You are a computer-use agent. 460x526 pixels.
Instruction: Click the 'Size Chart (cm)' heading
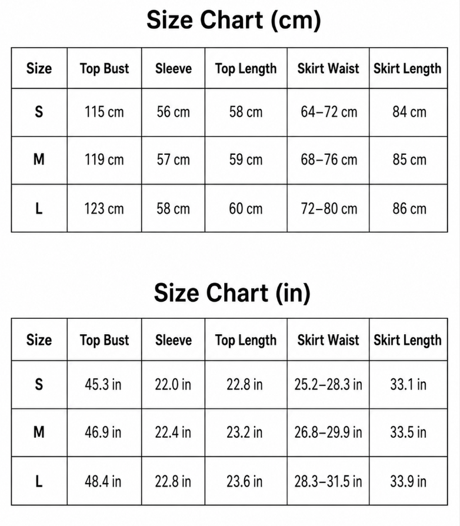(234, 20)
